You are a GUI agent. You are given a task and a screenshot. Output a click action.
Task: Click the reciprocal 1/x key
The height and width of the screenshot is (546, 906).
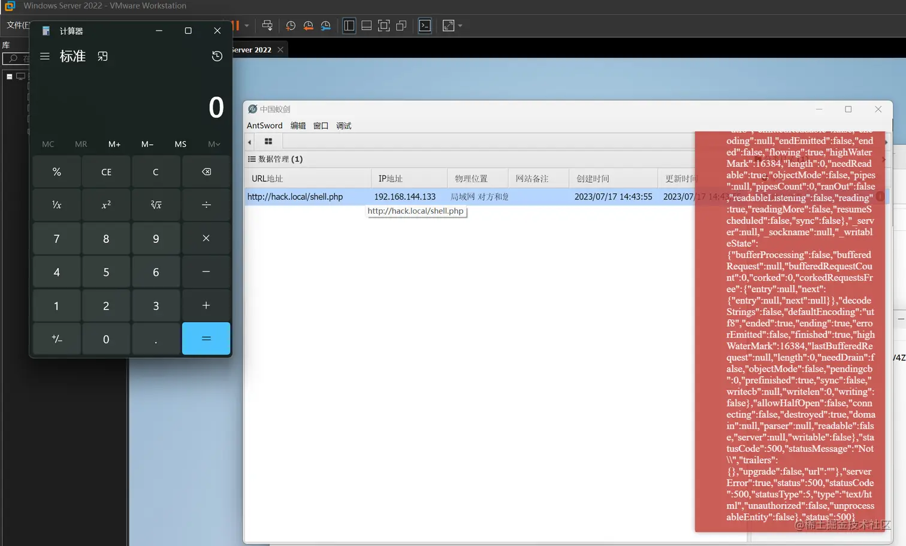click(x=57, y=205)
